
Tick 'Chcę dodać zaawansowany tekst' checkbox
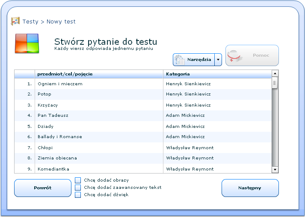(x=78, y=187)
